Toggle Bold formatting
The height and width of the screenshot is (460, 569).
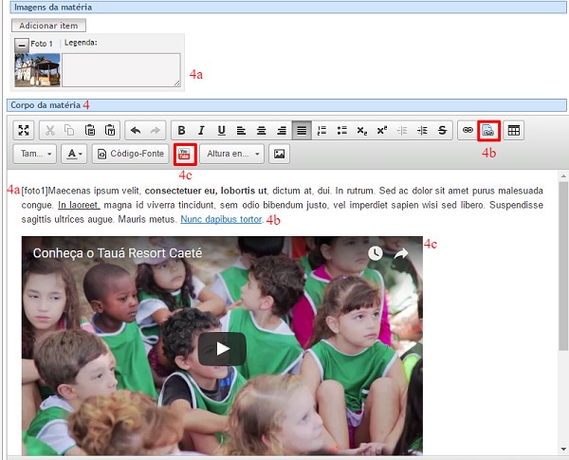(x=182, y=130)
